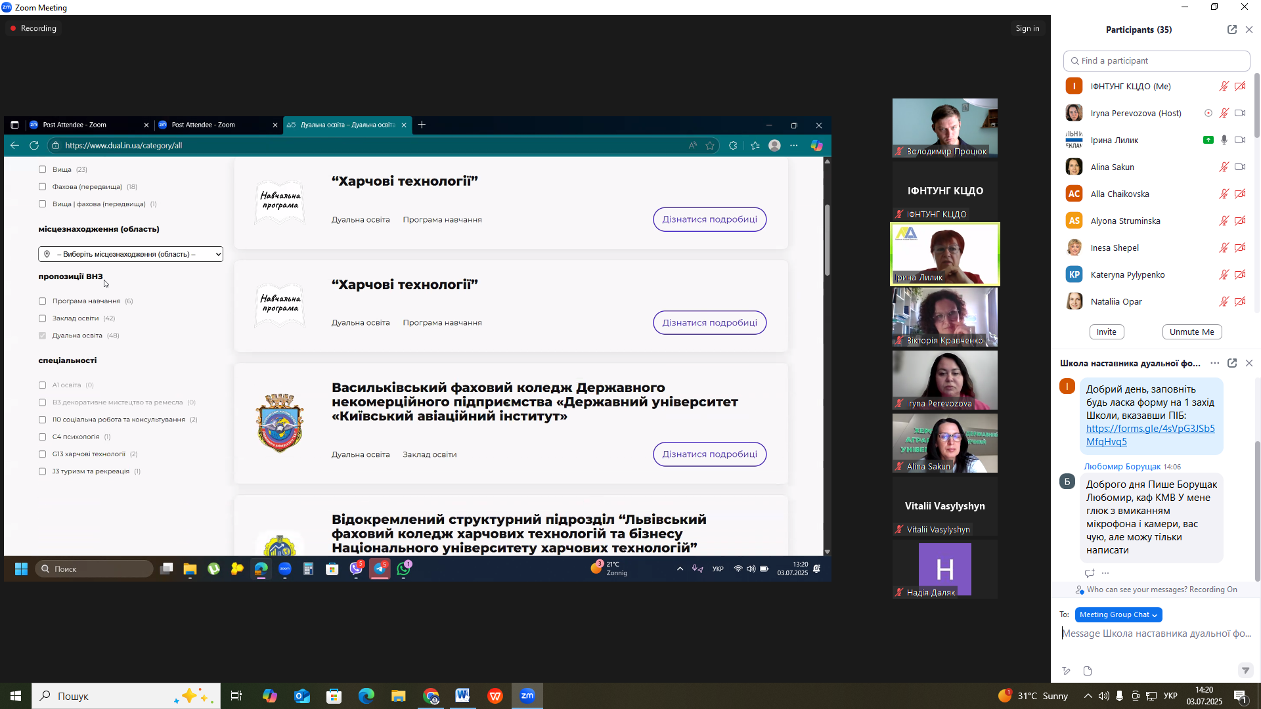
Task: Click the Unmute Me button
Action: [x=1191, y=332]
